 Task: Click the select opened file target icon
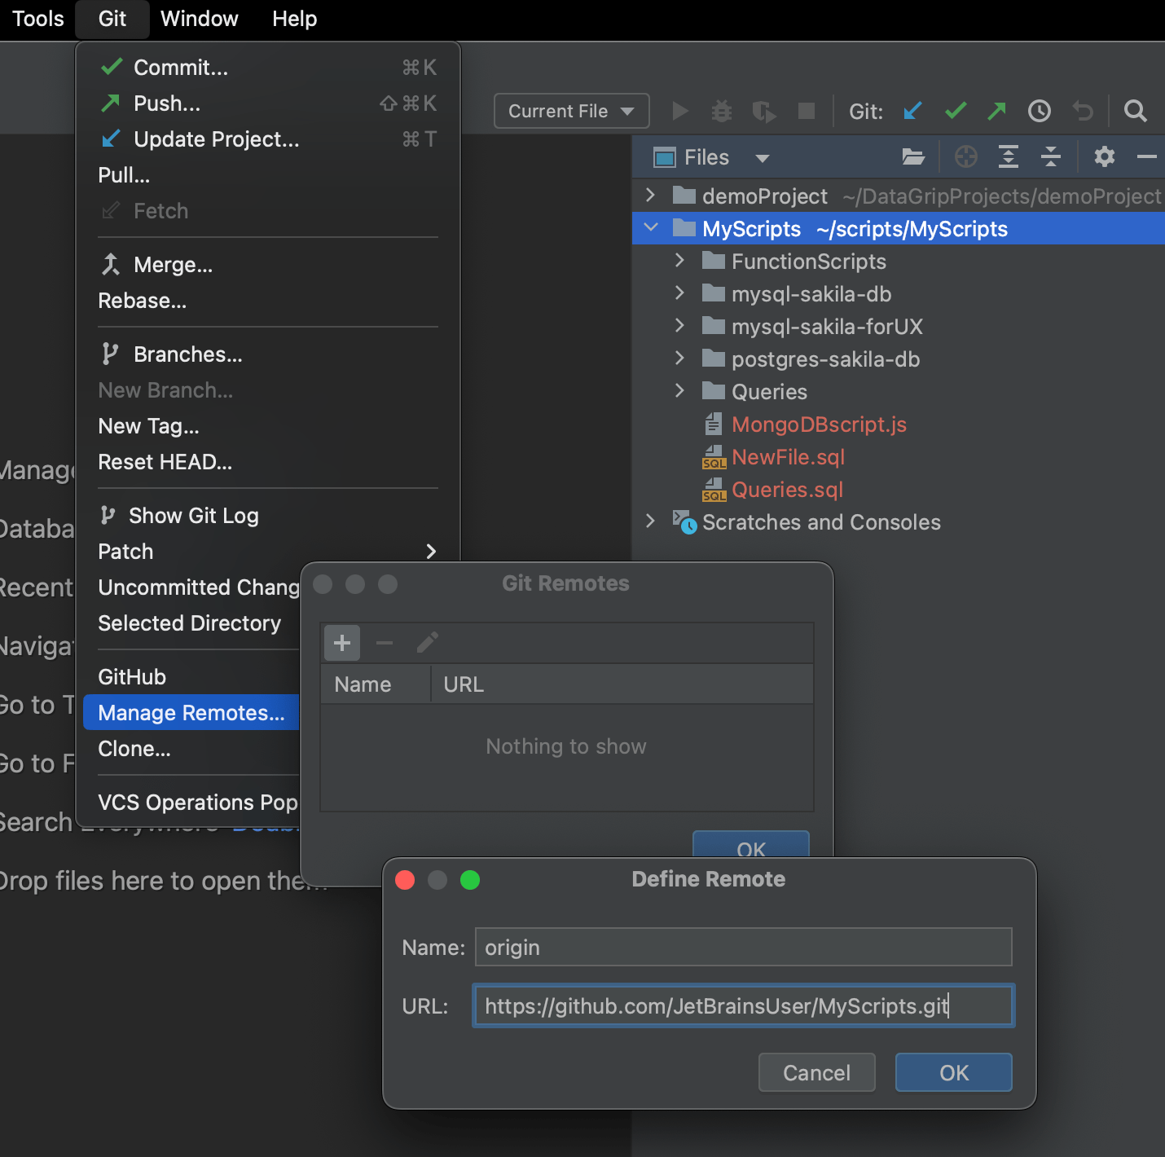[x=965, y=156]
